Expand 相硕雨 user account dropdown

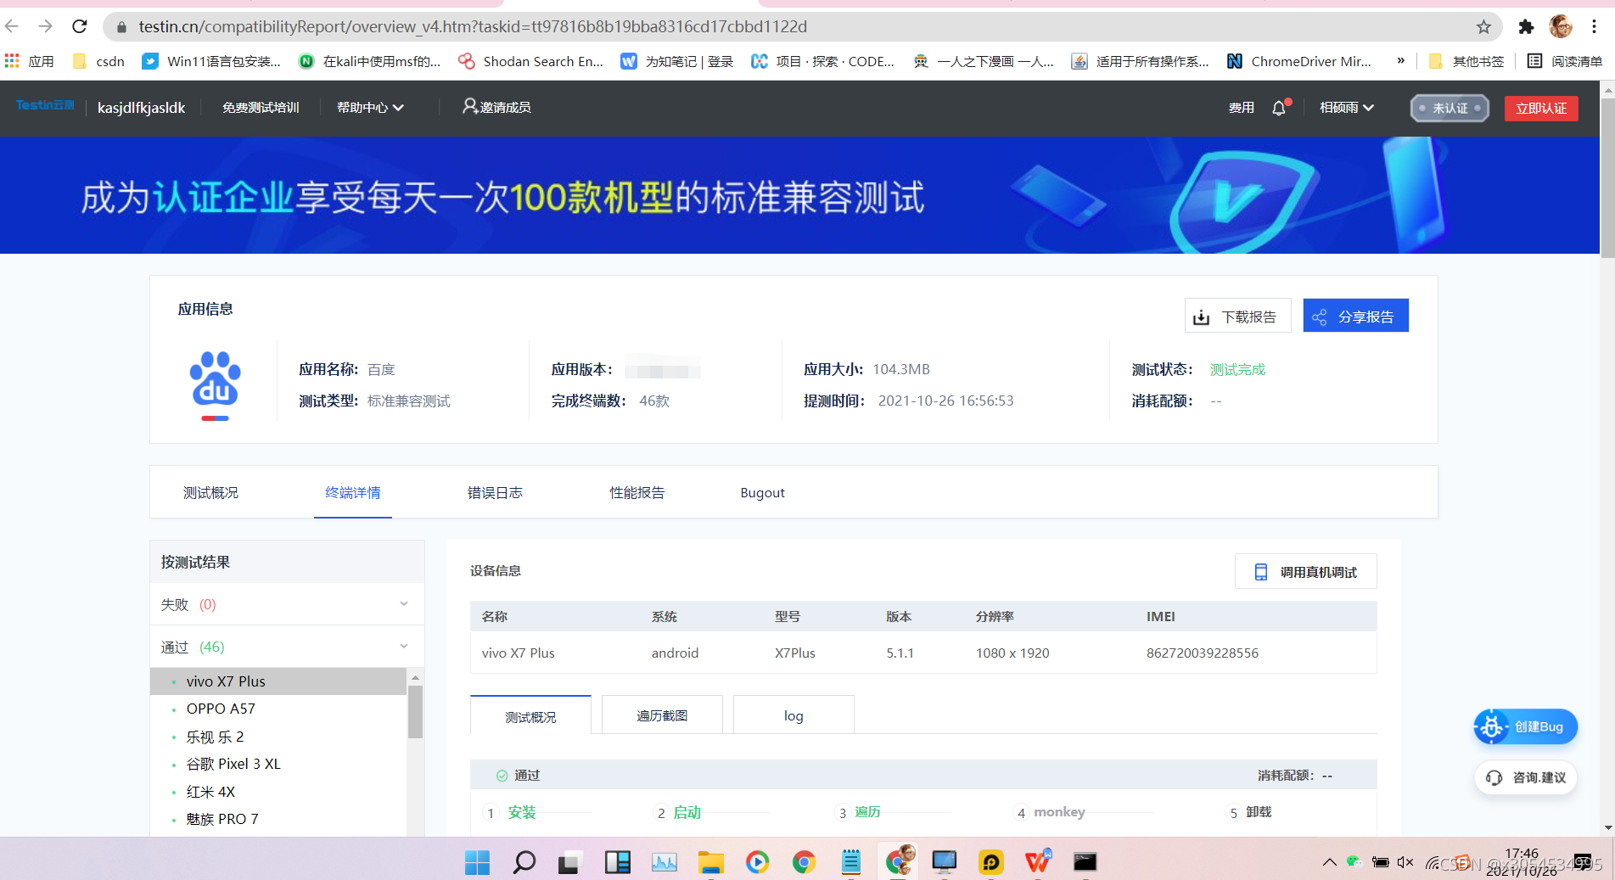1346,108
